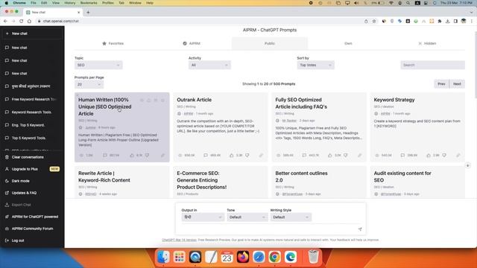This screenshot has height=268, width=477.
Task: Click thumbs up on Fully SEO Optimized card
Action: coord(330,156)
